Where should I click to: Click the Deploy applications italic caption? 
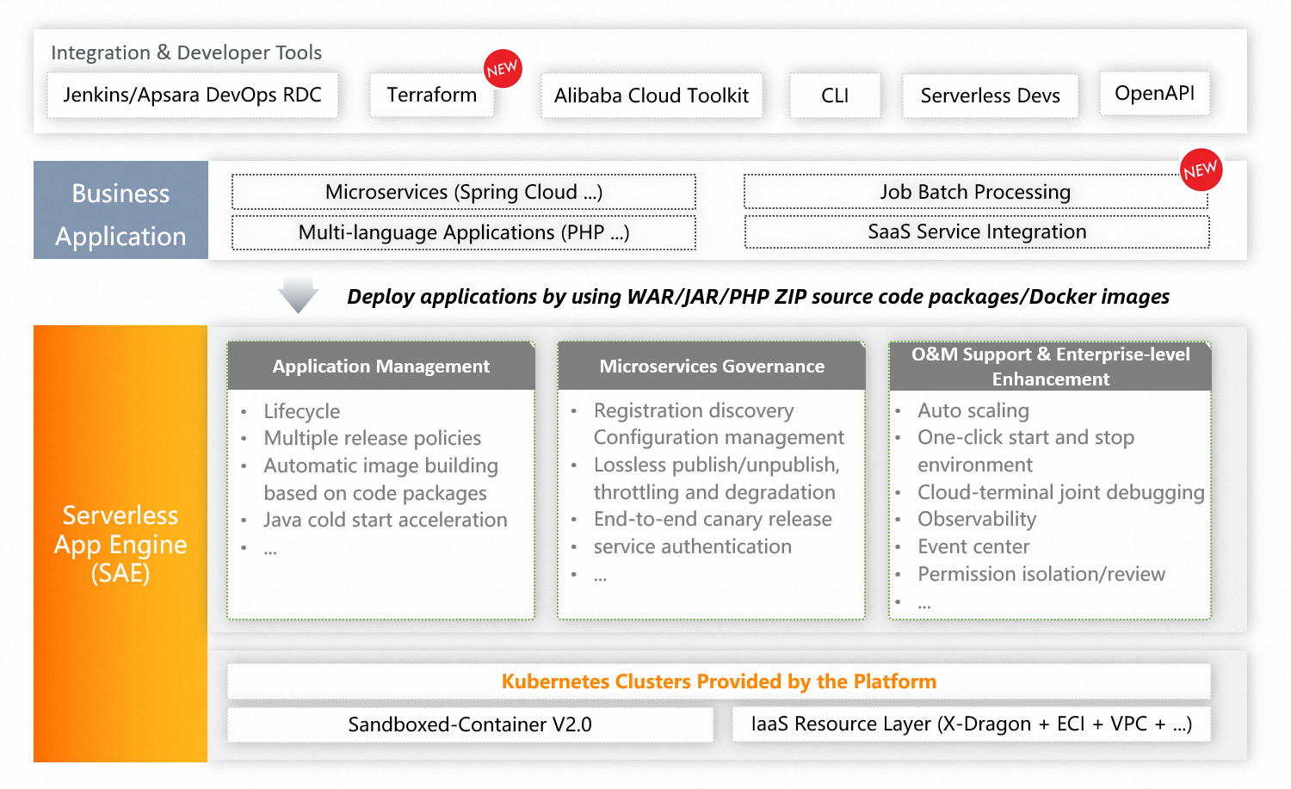pyautogui.click(x=758, y=297)
